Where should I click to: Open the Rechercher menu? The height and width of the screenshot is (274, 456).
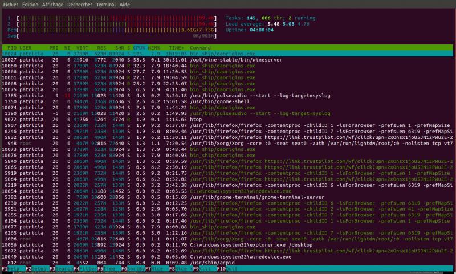80,5
